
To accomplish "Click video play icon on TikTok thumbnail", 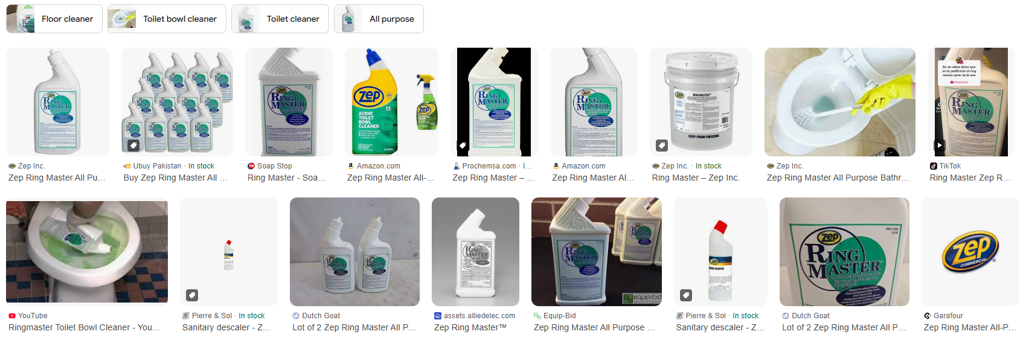I will [939, 146].
